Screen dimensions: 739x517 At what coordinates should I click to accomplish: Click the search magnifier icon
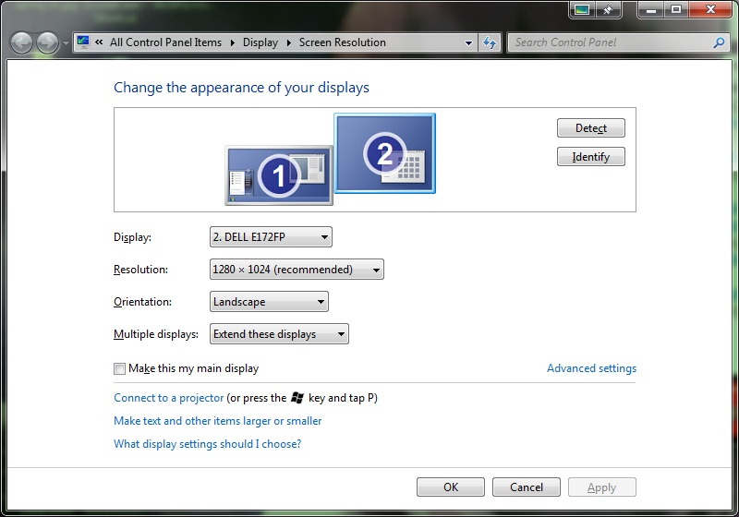pyautogui.click(x=720, y=42)
